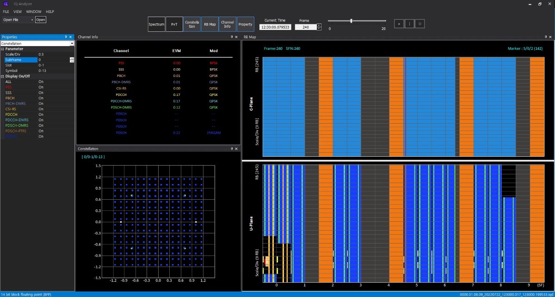The image size is (555, 297).
Task: Start playback with the > button
Action: (x=399, y=24)
